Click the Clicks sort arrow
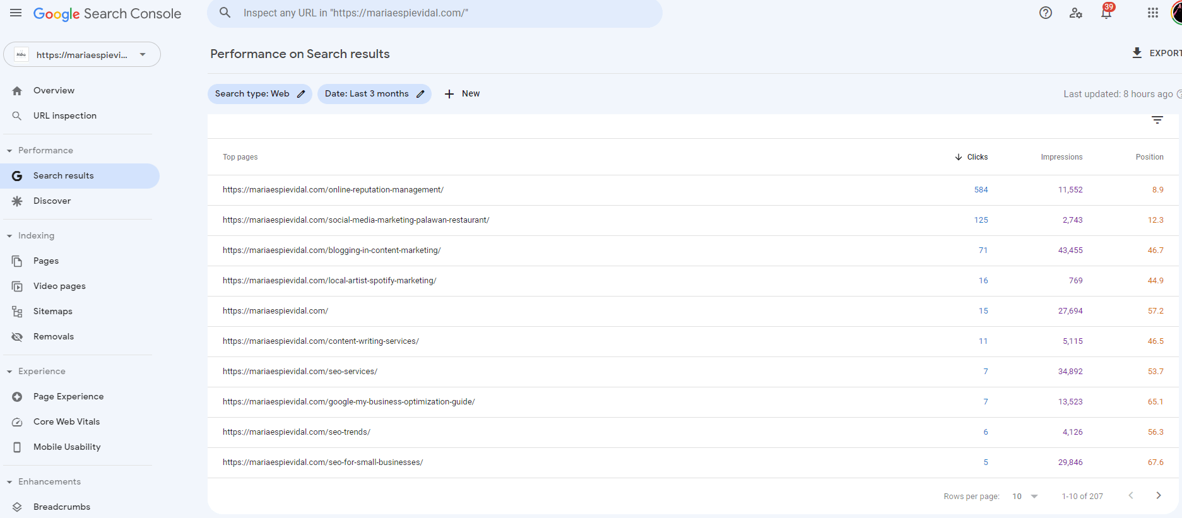This screenshot has height=518, width=1182. (x=959, y=157)
